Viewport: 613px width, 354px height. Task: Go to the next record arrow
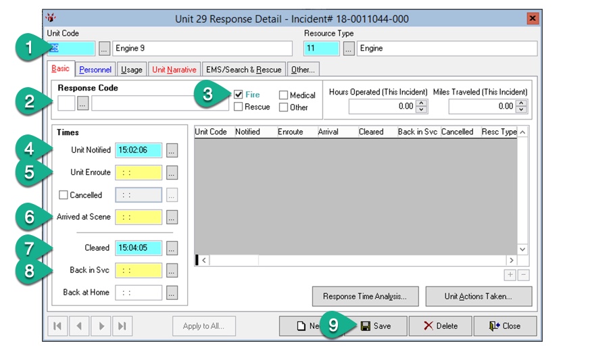click(100, 326)
